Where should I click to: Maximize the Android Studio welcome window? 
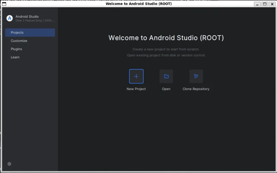click(x=264, y=4)
